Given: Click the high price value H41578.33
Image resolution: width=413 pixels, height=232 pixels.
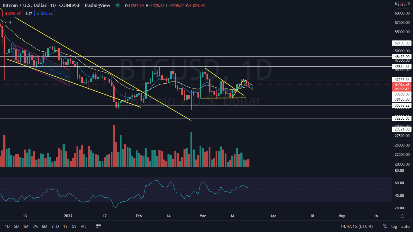Looking at the screenshot, I should pos(155,5).
